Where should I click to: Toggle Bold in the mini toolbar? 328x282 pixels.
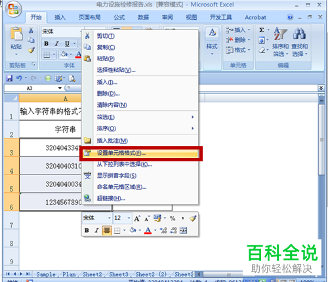click(x=87, y=230)
